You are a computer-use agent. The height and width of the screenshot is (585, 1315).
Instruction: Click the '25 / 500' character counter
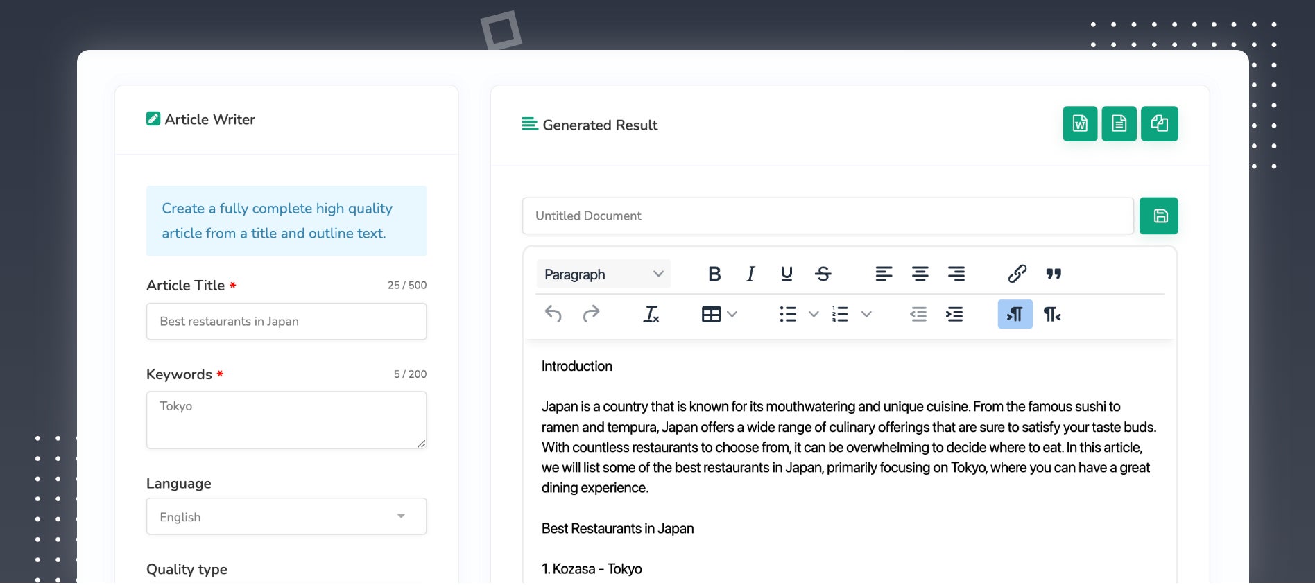coord(407,285)
